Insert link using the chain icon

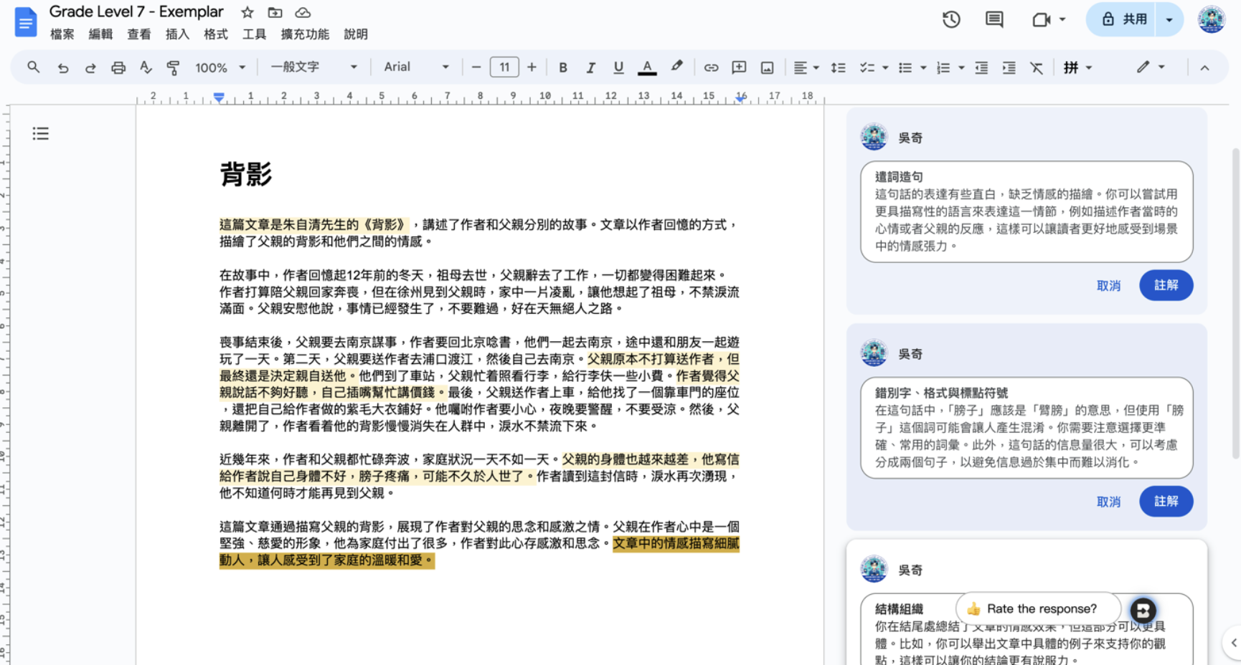click(711, 67)
